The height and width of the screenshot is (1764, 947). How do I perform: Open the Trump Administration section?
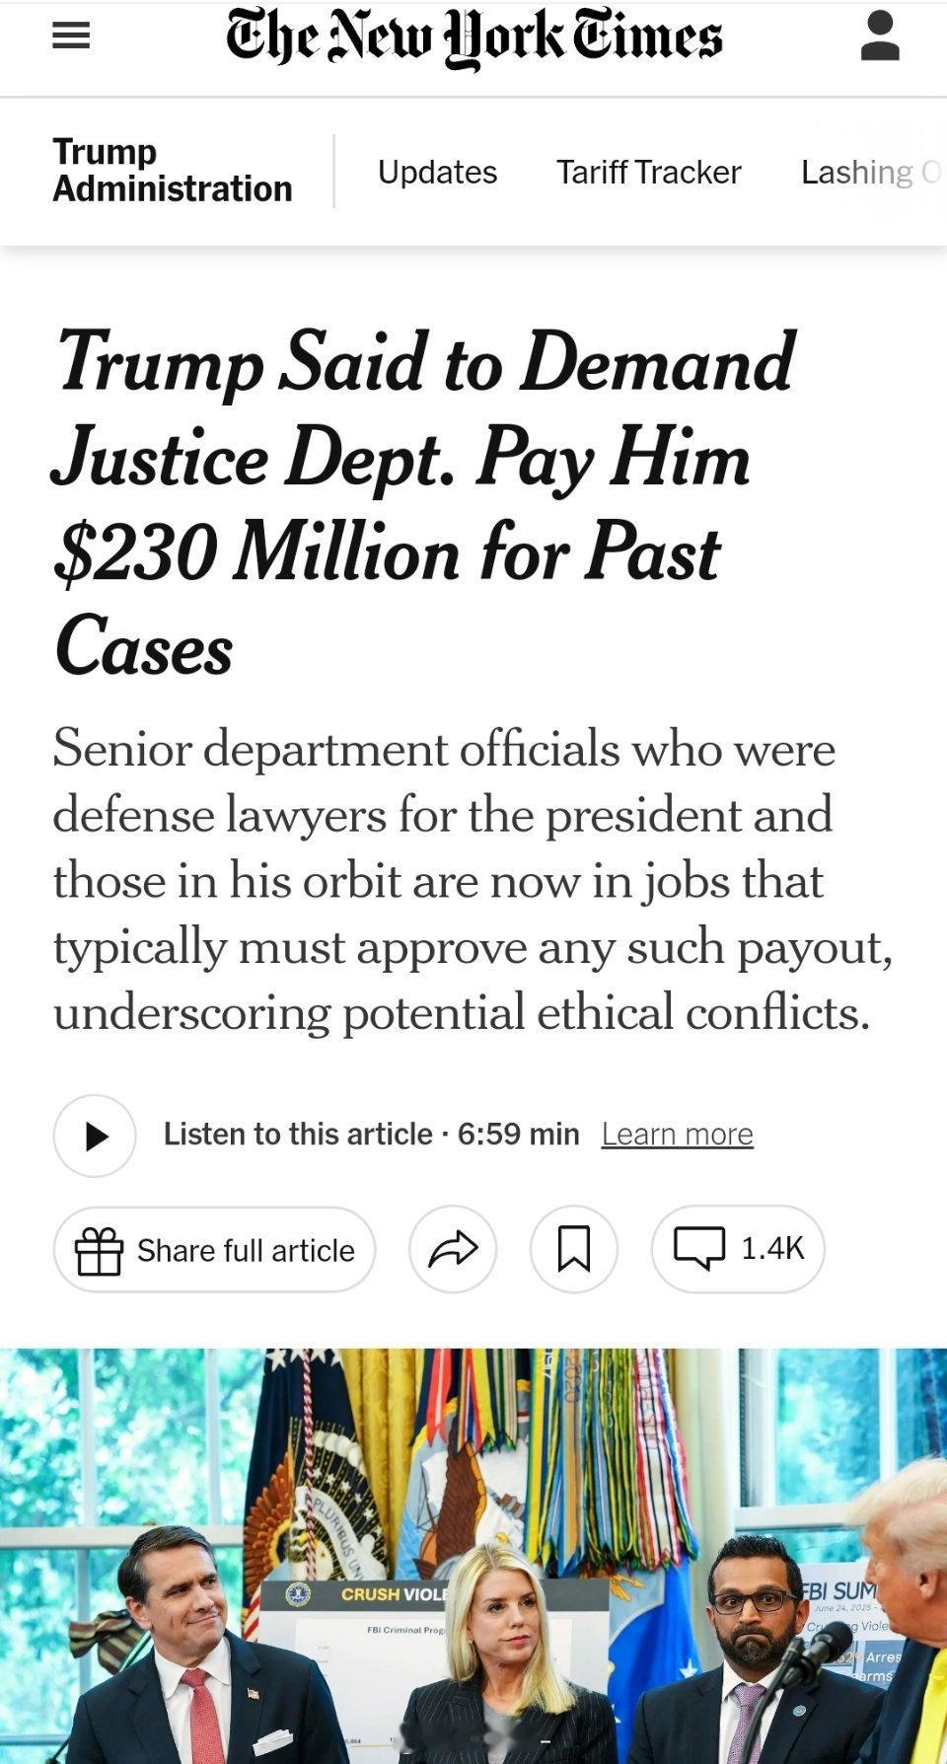coord(173,170)
